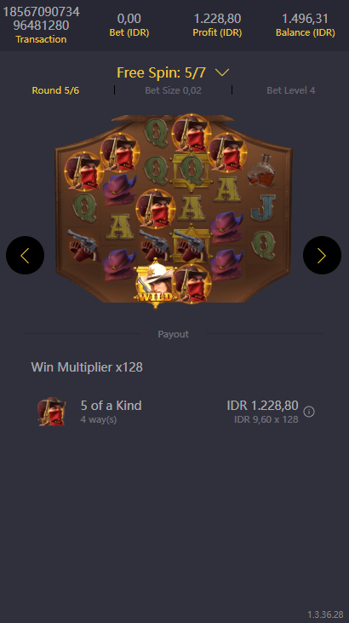Select the Round 5/6 label

coord(55,90)
